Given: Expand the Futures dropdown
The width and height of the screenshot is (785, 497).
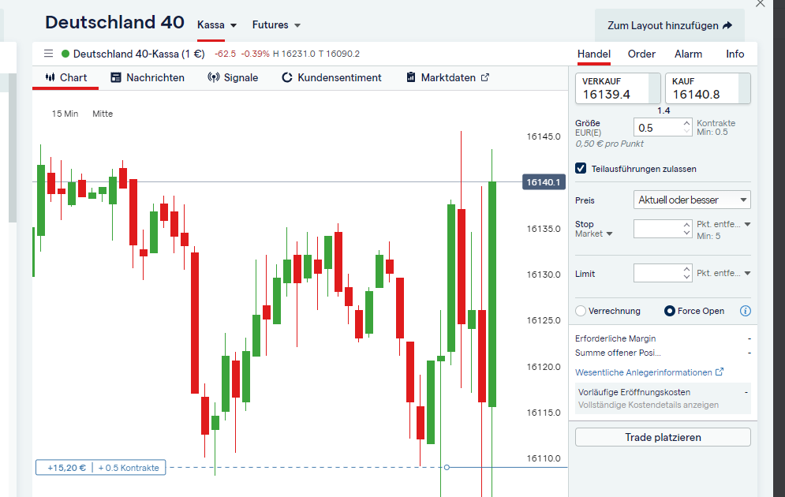Looking at the screenshot, I should [276, 25].
